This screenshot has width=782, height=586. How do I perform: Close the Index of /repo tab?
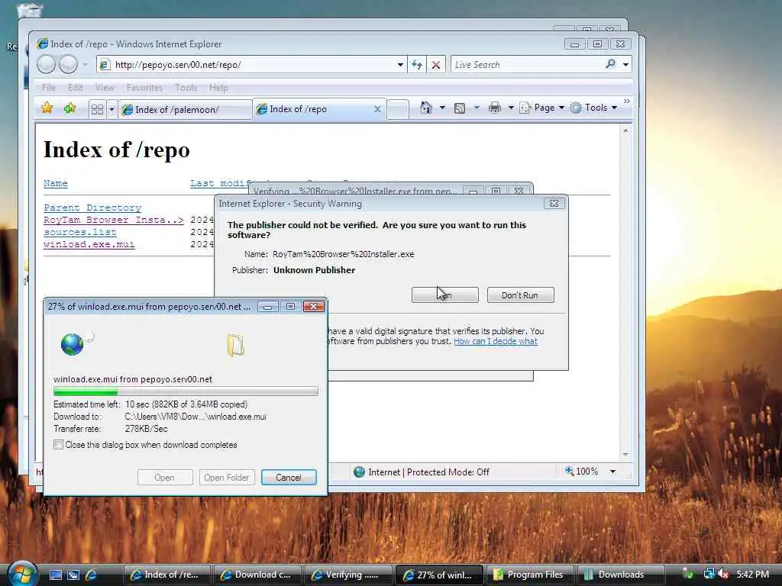coord(377,108)
